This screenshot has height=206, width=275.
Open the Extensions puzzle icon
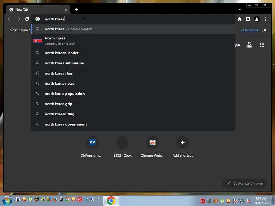(239, 19)
